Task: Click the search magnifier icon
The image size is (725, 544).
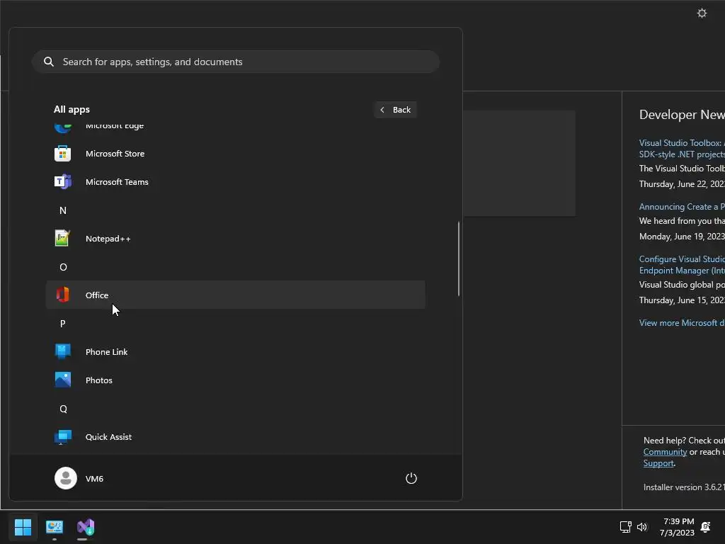Action: pos(49,62)
